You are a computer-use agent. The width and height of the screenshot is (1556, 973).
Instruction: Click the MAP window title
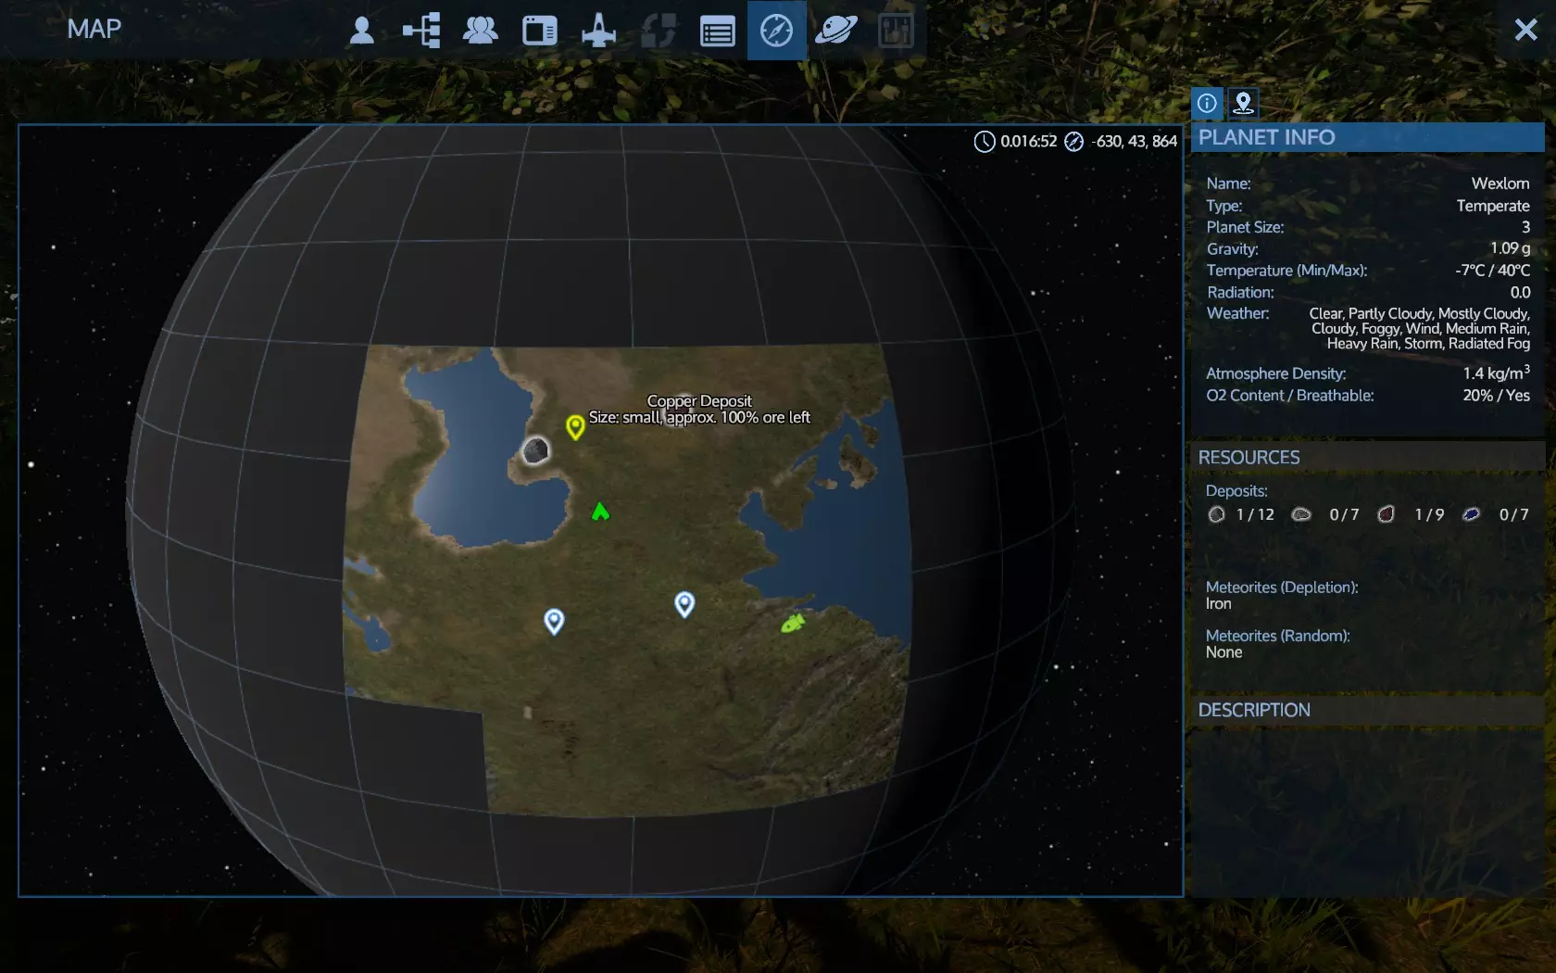pyautogui.click(x=94, y=29)
